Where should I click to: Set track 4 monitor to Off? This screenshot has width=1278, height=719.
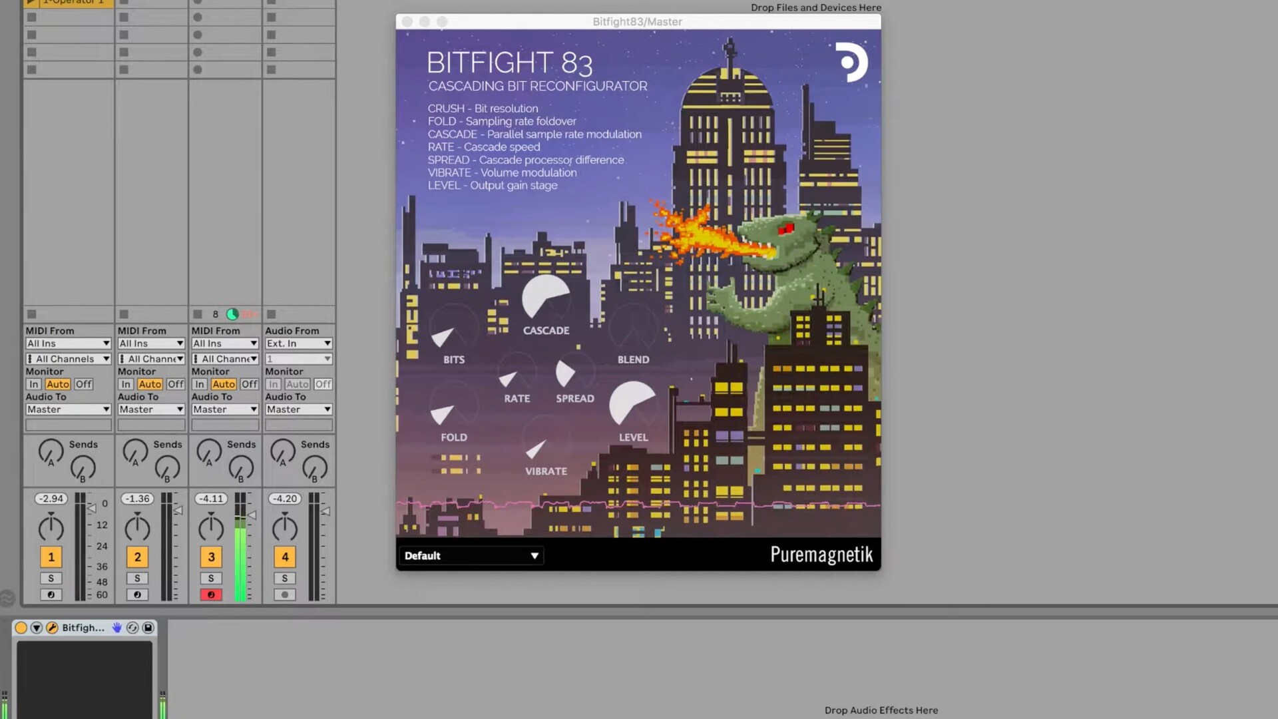point(323,384)
